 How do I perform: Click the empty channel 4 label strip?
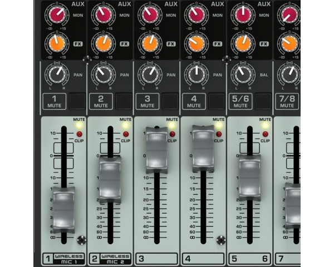(x=203, y=259)
